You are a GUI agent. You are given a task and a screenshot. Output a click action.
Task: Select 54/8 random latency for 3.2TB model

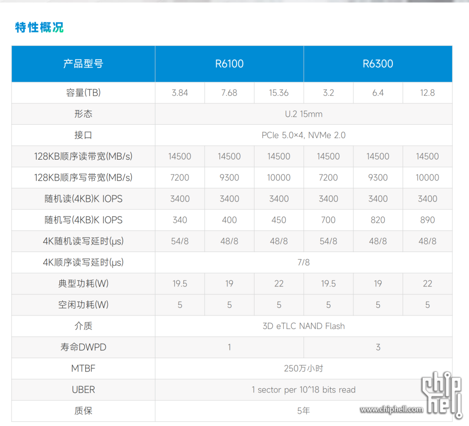point(328,241)
